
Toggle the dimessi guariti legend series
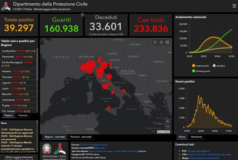coord(201,71)
